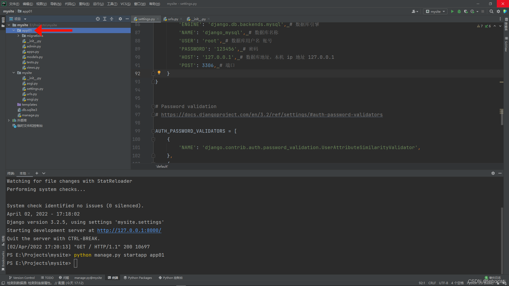The height and width of the screenshot is (286, 509).
Task: Collapse the mysite project root
Action: [x=9, y=25]
